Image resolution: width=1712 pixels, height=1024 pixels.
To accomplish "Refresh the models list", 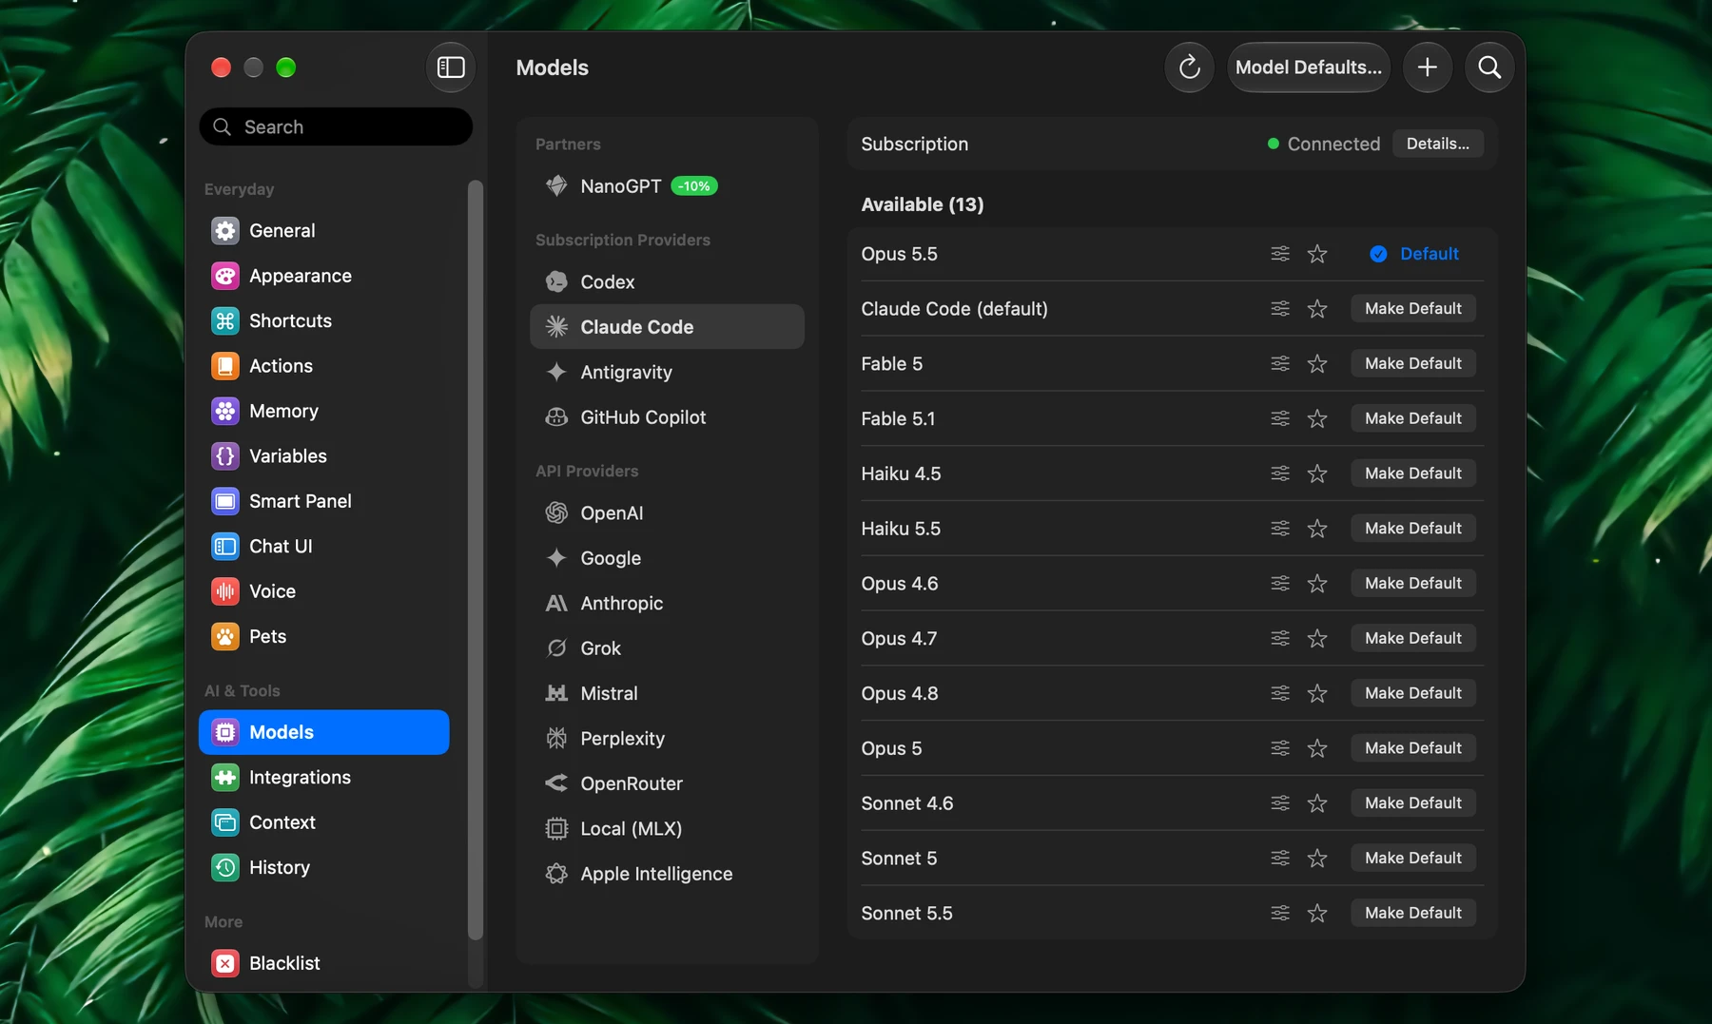I will point(1189,68).
